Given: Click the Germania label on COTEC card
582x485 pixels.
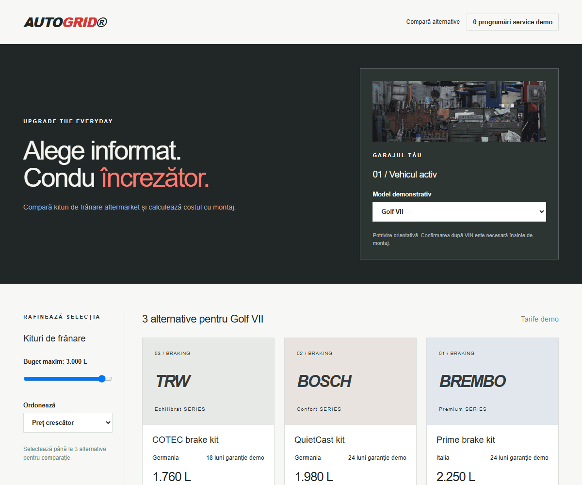Looking at the screenshot, I should click(x=165, y=458).
